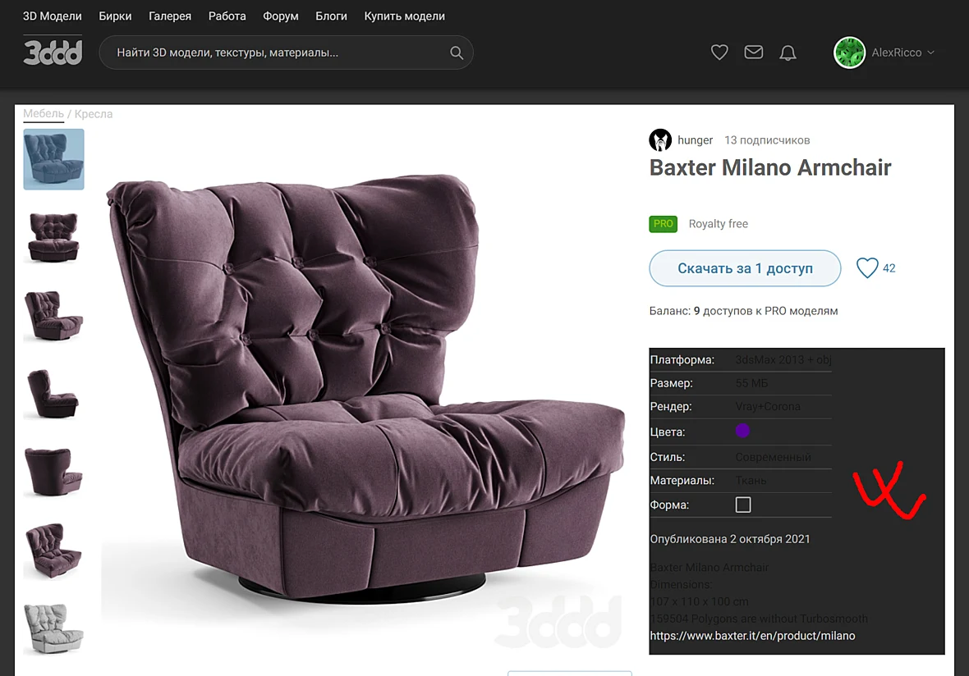
Task: Click the square shape box next to Форма
Action: (743, 505)
